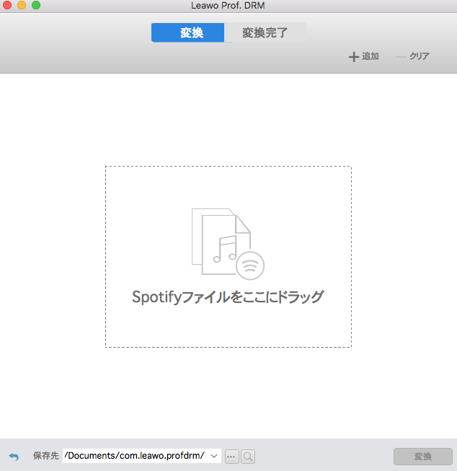
Task: Click the three-dots browse folder button
Action: pyautogui.click(x=231, y=456)
